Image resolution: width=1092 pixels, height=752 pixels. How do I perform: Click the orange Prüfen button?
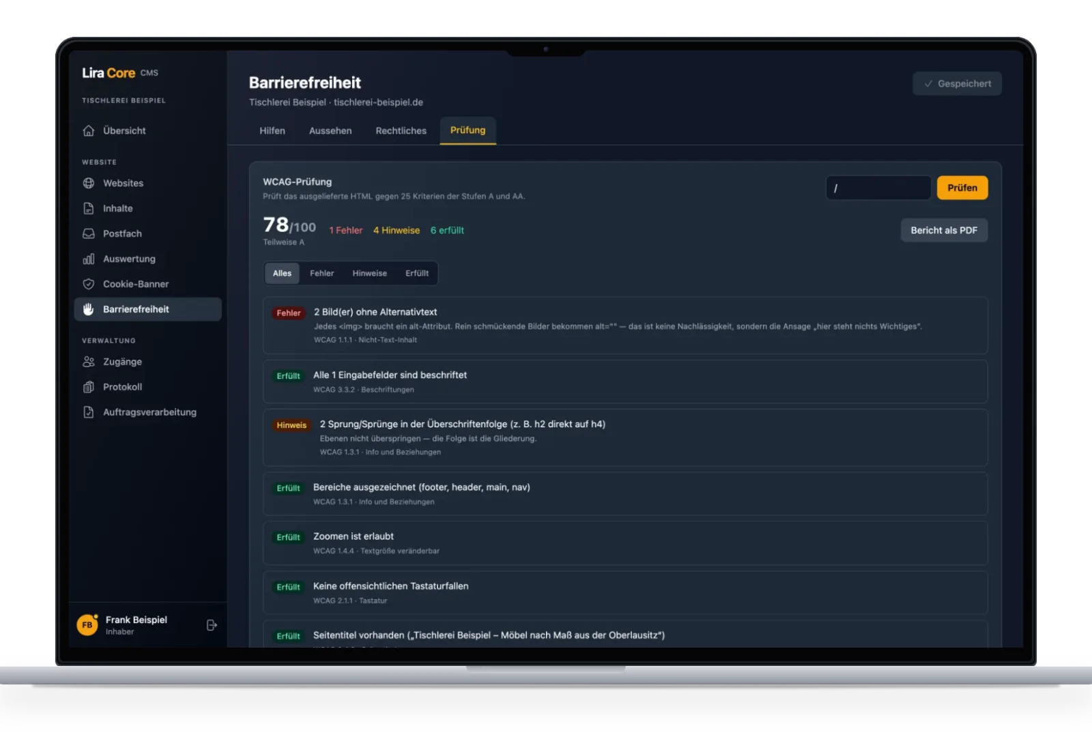click(x=962, y=188)
